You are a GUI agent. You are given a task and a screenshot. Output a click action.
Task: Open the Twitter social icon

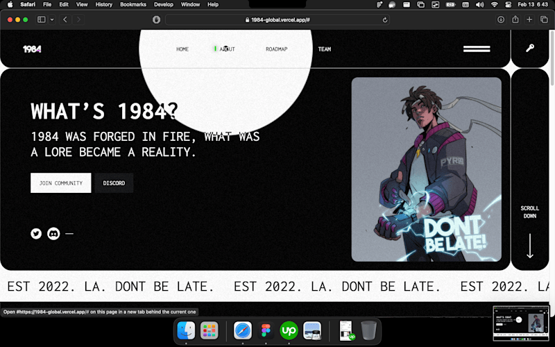pyautogui.click(x=36, y=234)
